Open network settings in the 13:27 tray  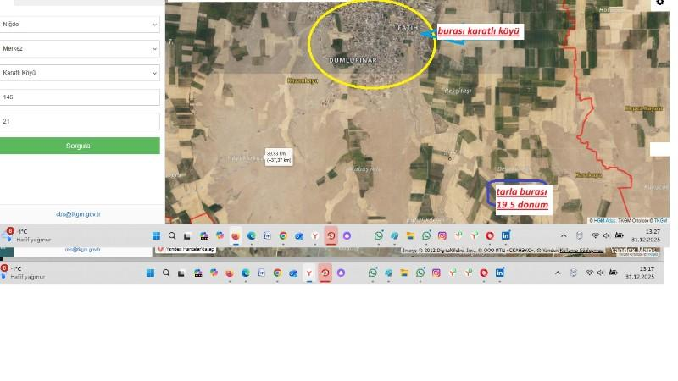coord(596,235)
